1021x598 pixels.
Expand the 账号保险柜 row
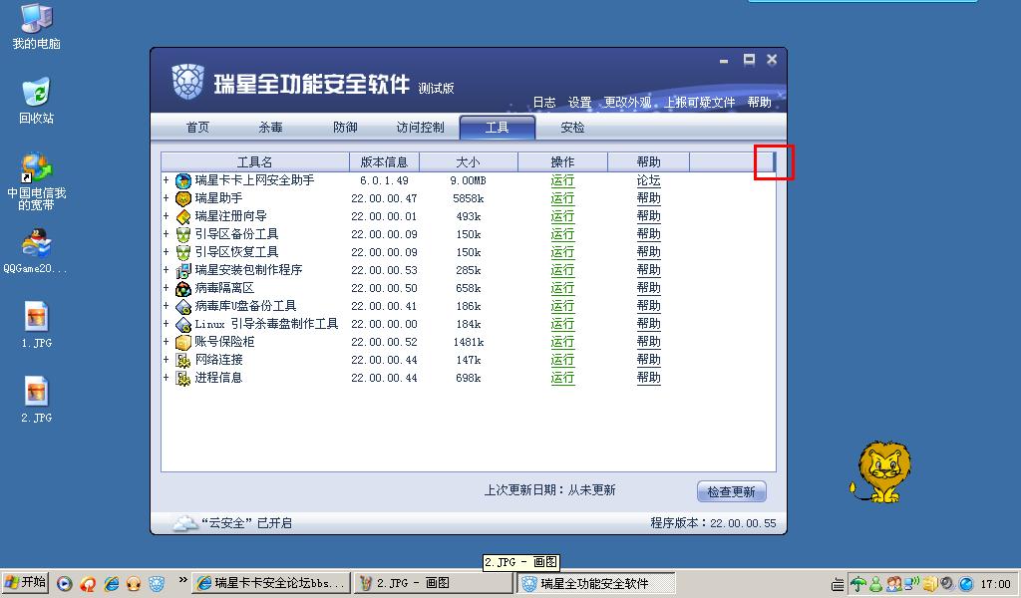pos(167,341)
